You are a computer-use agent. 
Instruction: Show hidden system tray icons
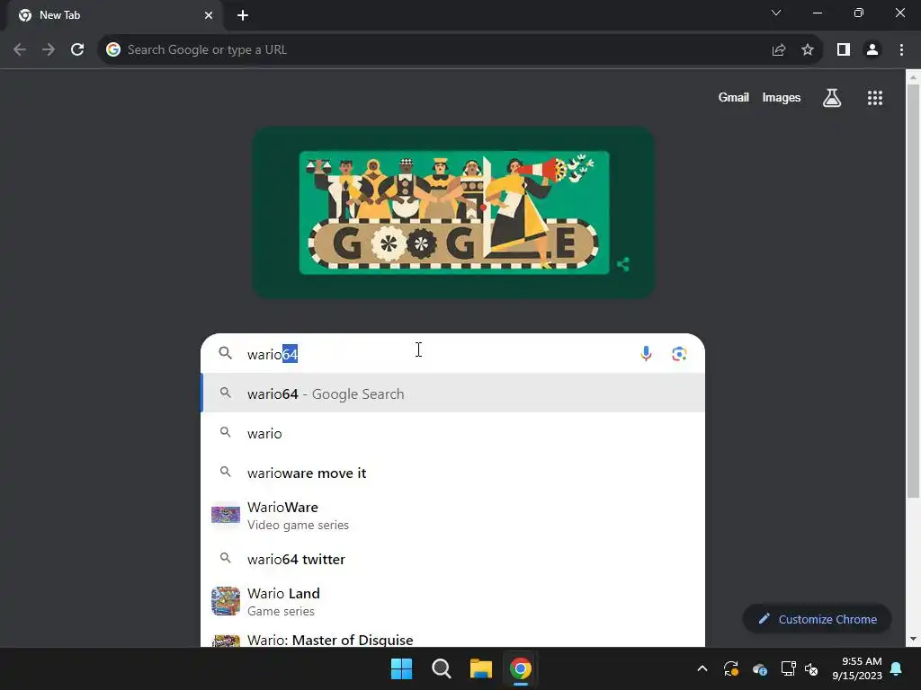pos(702,668)
